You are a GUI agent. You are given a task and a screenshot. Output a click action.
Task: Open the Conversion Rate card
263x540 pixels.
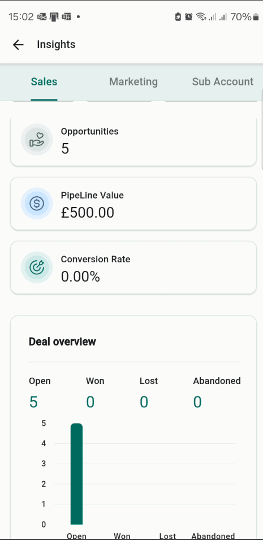click(133, 267)
